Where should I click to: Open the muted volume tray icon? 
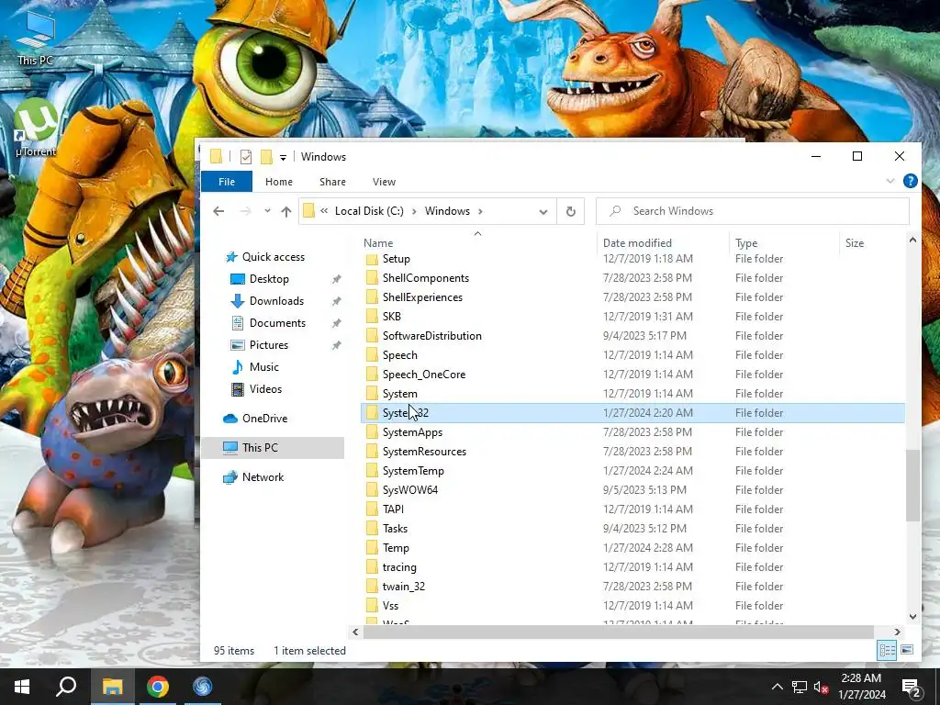pos(822,687)
